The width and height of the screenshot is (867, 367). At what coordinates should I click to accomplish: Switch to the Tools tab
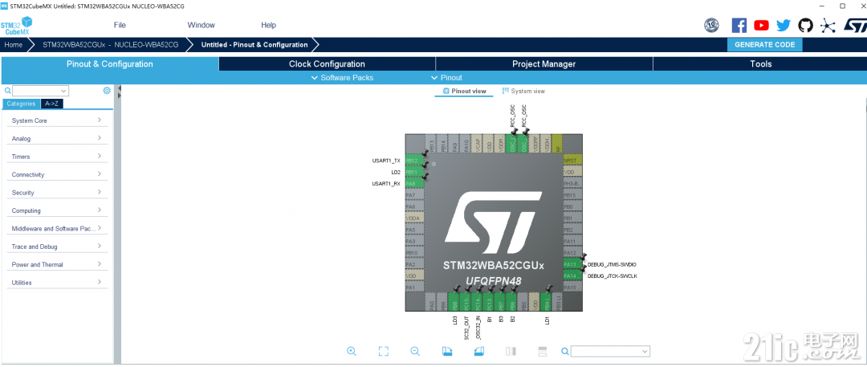click(x=760, y=63)
